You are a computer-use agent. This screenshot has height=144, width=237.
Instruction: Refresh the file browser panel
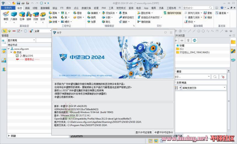[x=195, y=40]
